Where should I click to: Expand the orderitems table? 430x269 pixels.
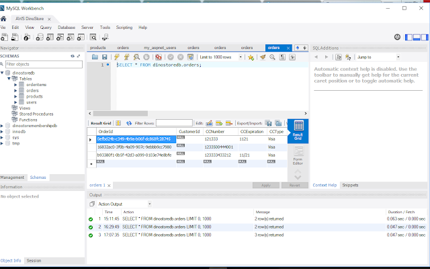(x=15, y=85)
